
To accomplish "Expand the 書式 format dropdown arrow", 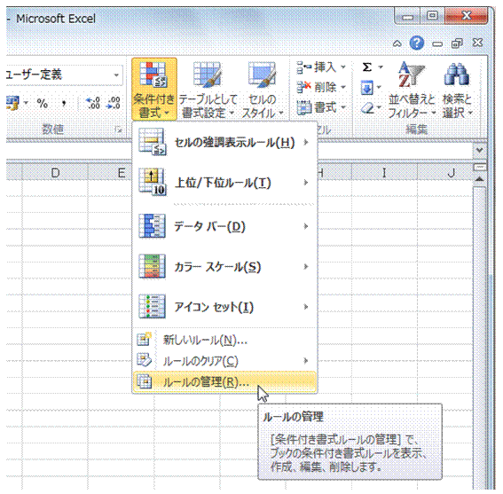I will coord(343,107).
